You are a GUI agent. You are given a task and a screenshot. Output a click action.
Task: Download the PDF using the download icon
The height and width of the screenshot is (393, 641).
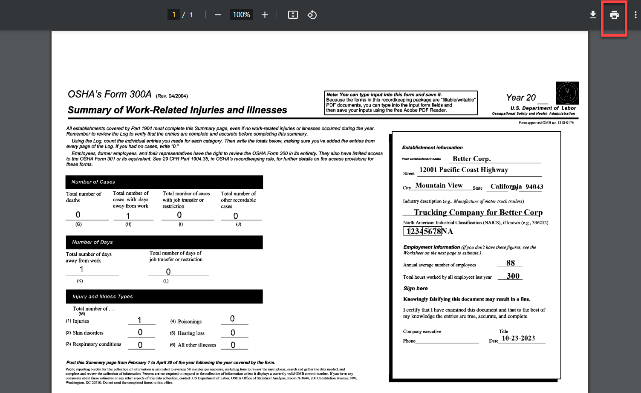[592, 15]
